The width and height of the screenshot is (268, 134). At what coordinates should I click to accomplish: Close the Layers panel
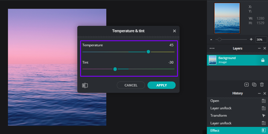click(265, 48)
